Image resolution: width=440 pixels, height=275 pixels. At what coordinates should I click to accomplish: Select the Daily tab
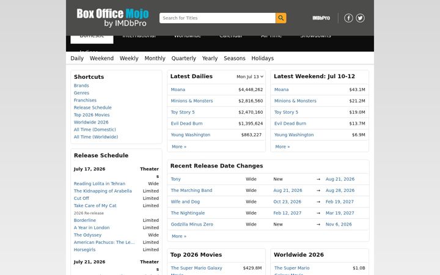tap(77, 59)
